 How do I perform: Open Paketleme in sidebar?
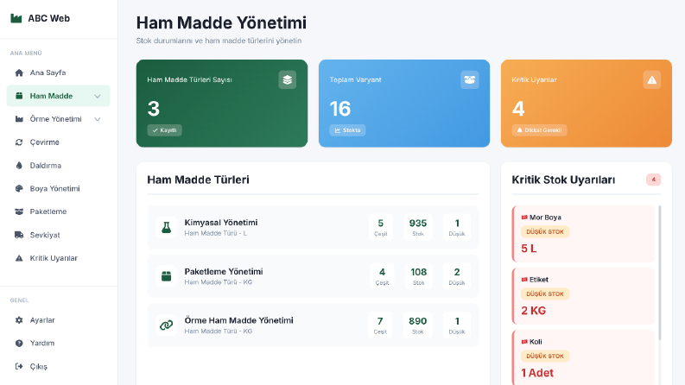[58, 211]
